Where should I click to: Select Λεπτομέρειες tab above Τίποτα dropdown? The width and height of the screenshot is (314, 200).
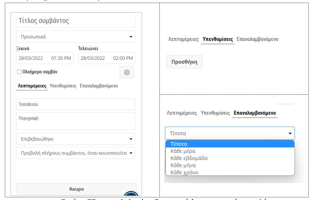[x=182, y=113]
